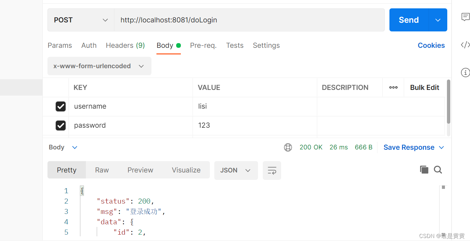
Task: Toggle the line wrap icon
Action: click(272, 170)
